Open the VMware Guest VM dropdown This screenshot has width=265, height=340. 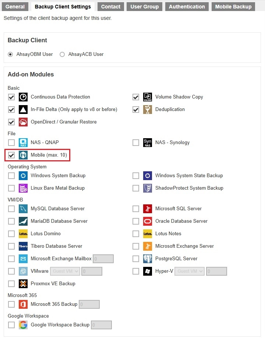[x=65, y=271]
